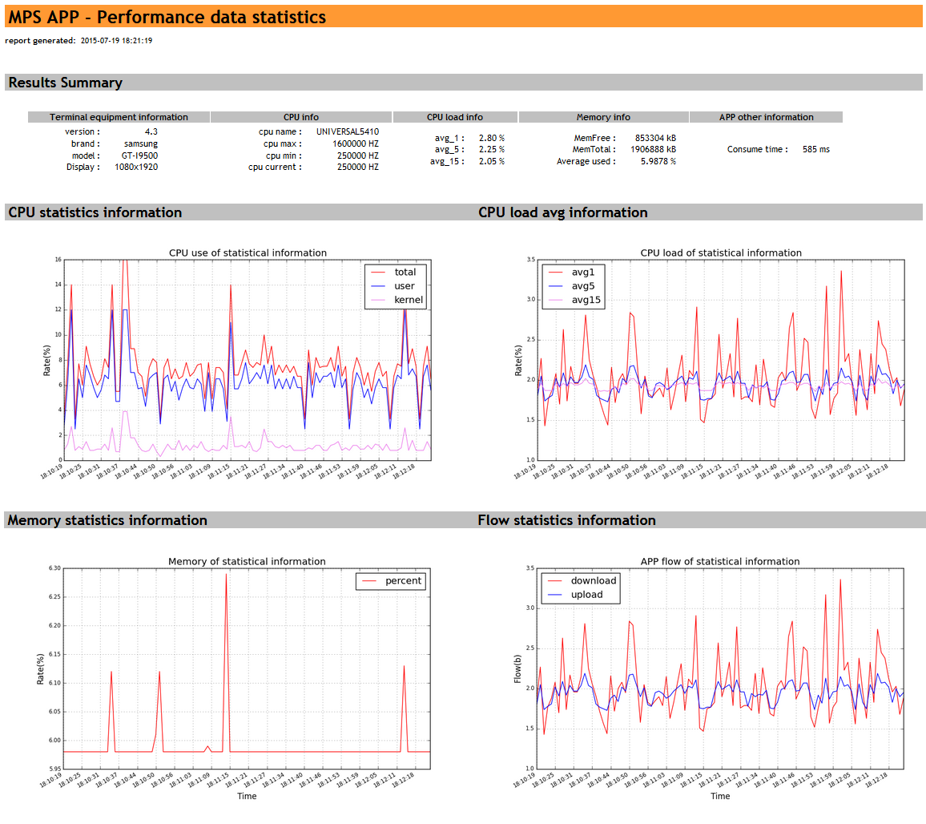Select the APP other information column header

(x=766, y=117)
